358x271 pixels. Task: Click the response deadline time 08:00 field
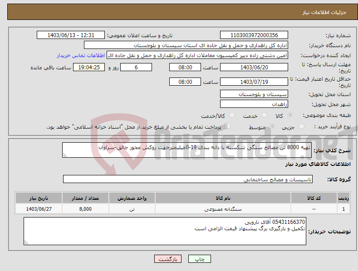(185, 67)
